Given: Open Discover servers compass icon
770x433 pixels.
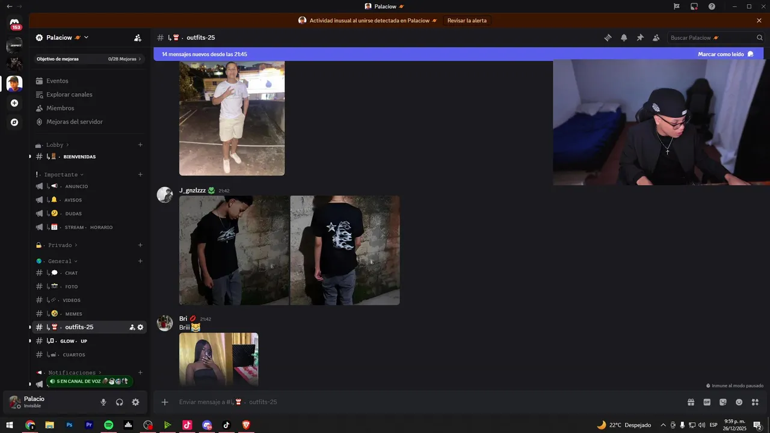Looking at the screenshot, I should pos(14,122).
